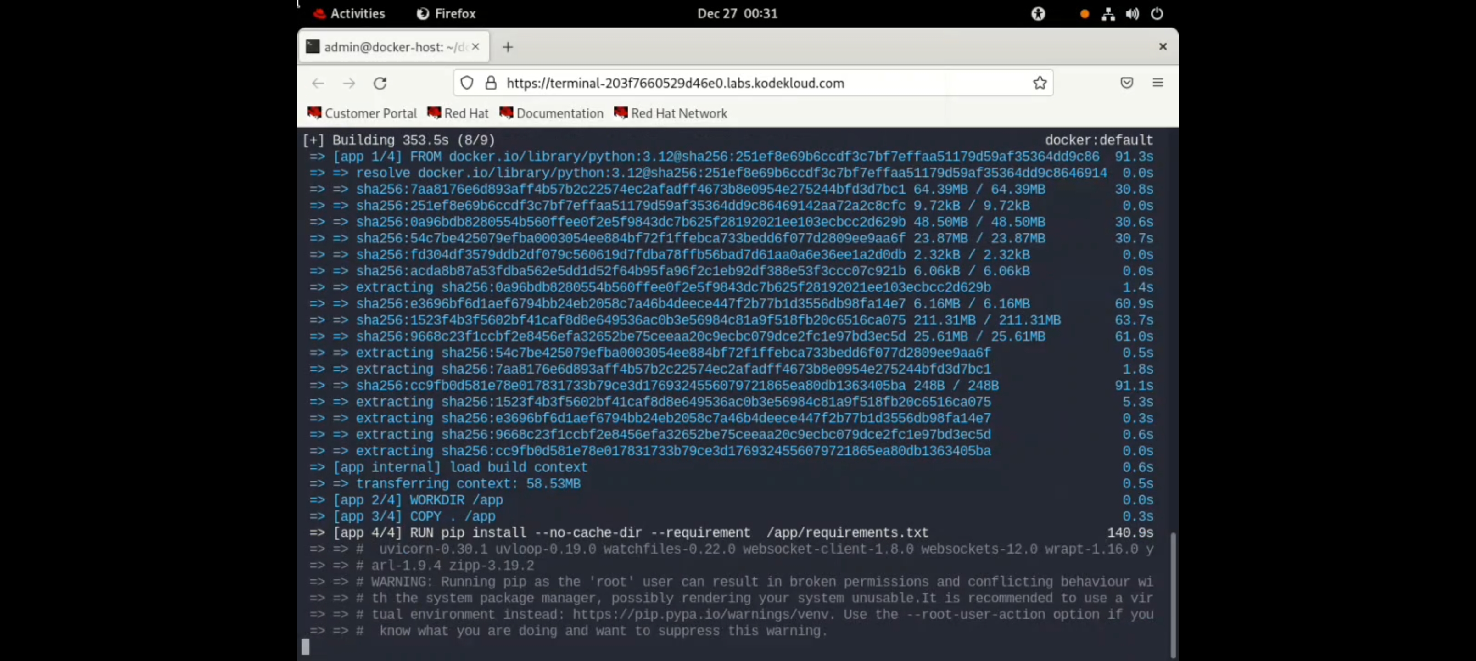Click the '140.9s' timing value
The height and width of the screenshot is (661, 1476).
(1130, 532)
